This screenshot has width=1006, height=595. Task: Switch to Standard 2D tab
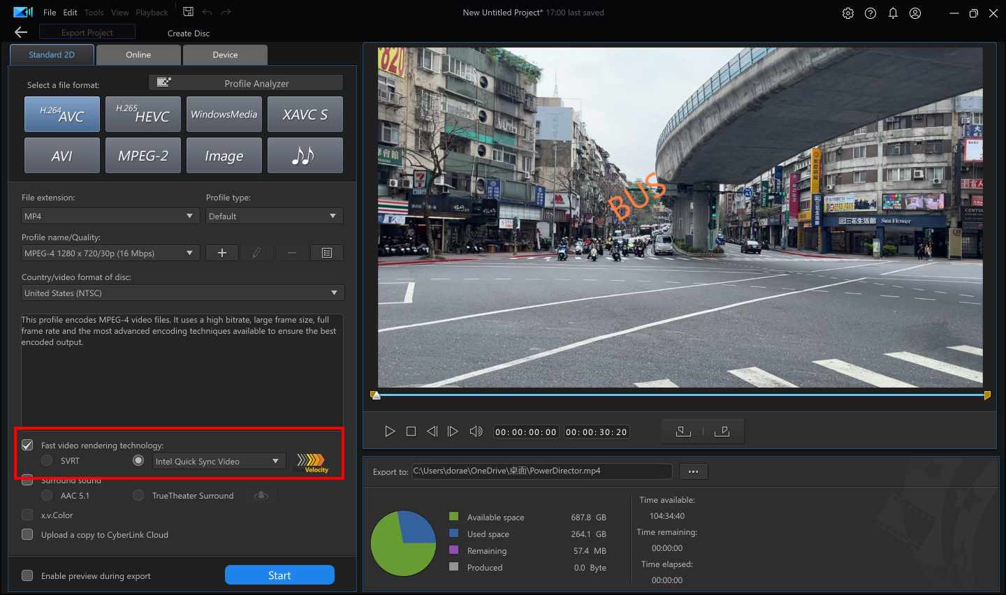click(x=52, y=54)
